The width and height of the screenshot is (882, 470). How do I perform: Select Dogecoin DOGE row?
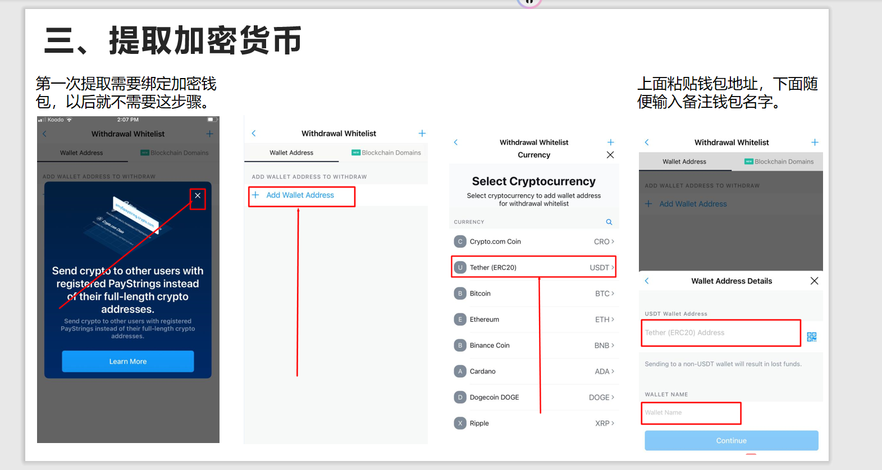pos(534,397)
